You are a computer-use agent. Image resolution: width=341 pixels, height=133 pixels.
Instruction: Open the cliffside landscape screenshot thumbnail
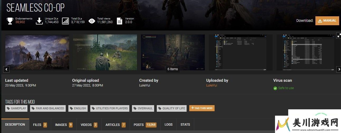coord(37,52)
